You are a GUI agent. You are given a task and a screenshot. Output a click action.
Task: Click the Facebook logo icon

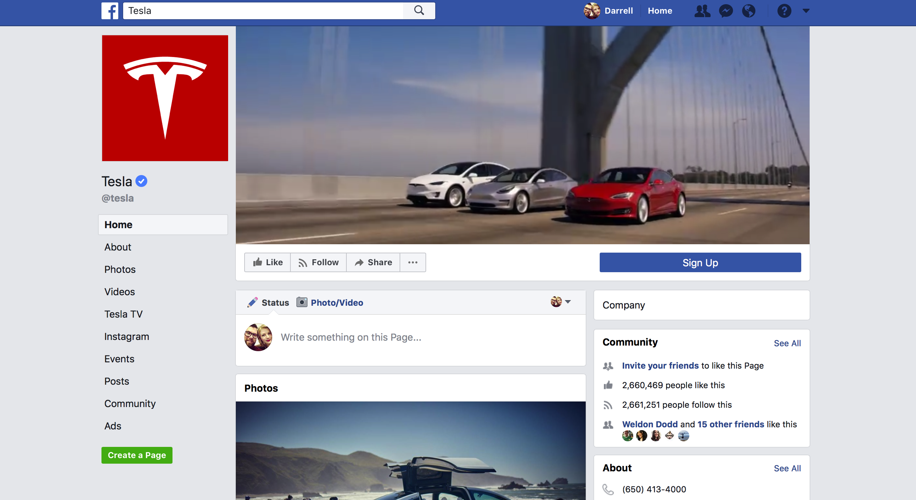click(110, 10)
